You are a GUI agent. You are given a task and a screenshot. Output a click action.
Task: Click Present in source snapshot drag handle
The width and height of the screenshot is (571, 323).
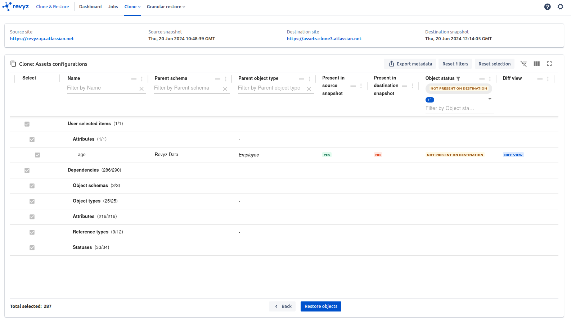(x=353, y=86)
